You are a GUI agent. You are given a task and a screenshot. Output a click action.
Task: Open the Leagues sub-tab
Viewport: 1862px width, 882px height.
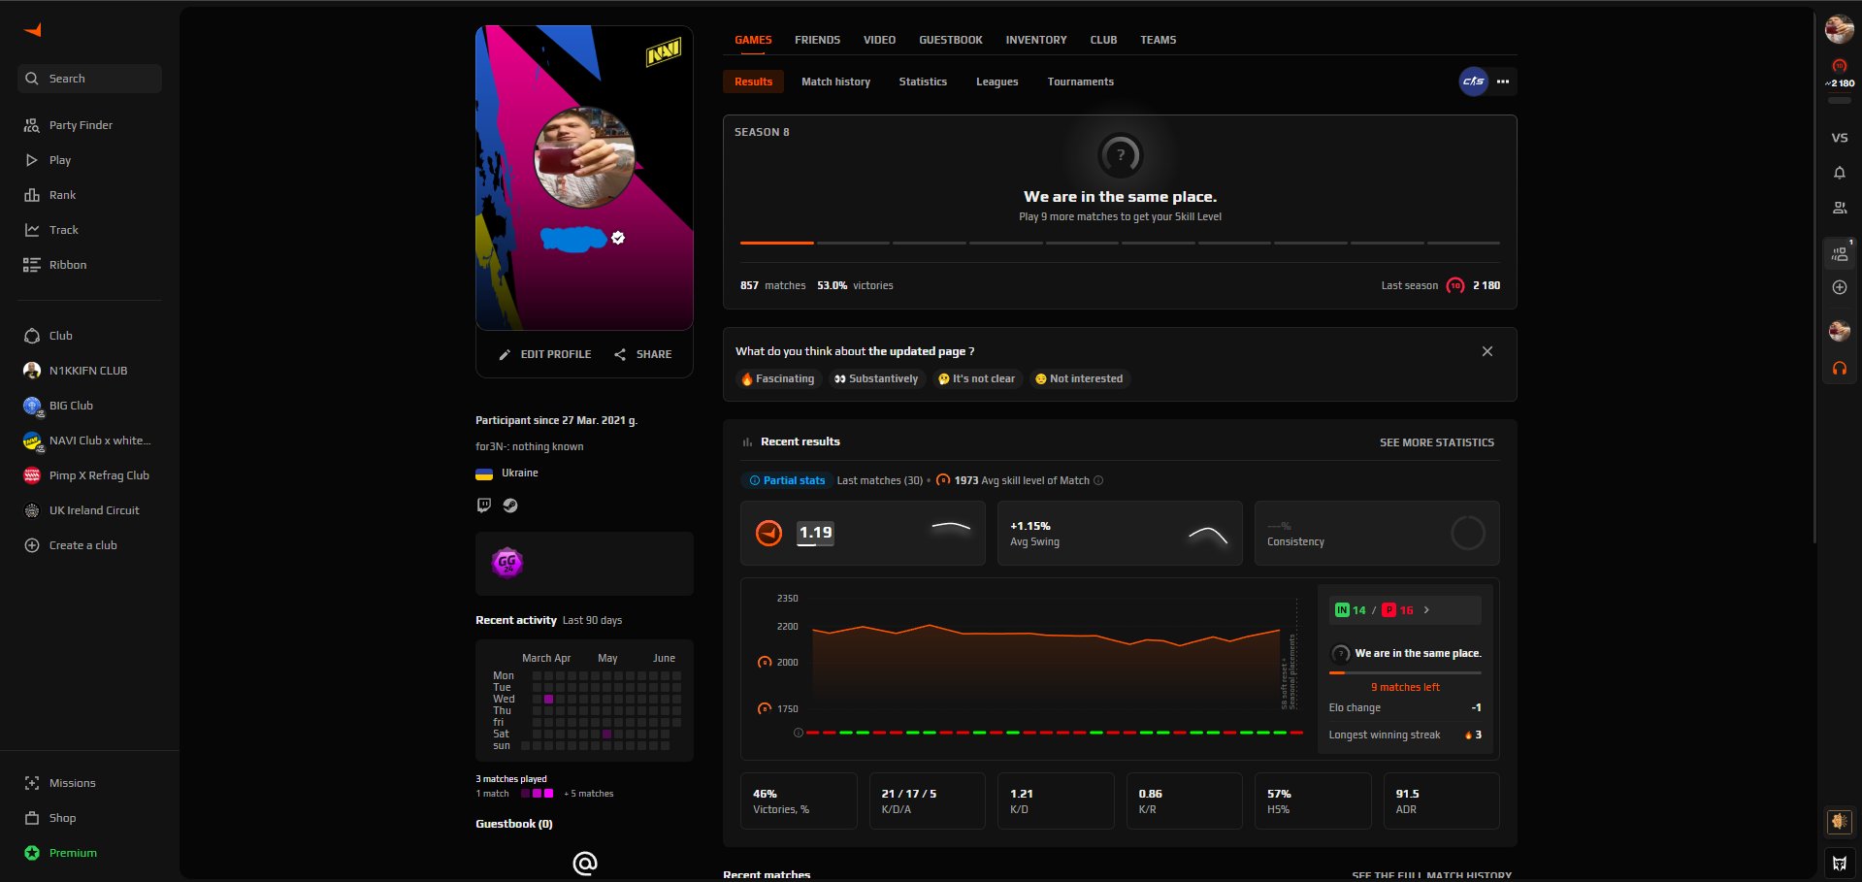(996, 82)
